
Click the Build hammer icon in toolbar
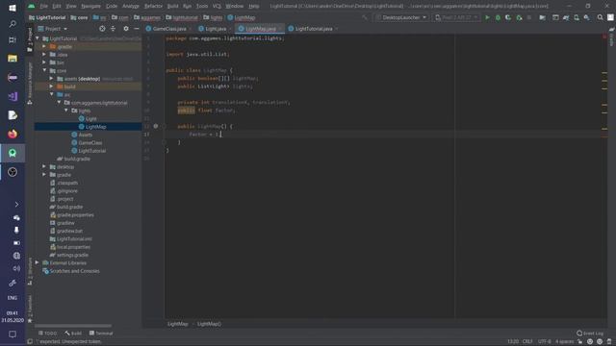(365, 17)
